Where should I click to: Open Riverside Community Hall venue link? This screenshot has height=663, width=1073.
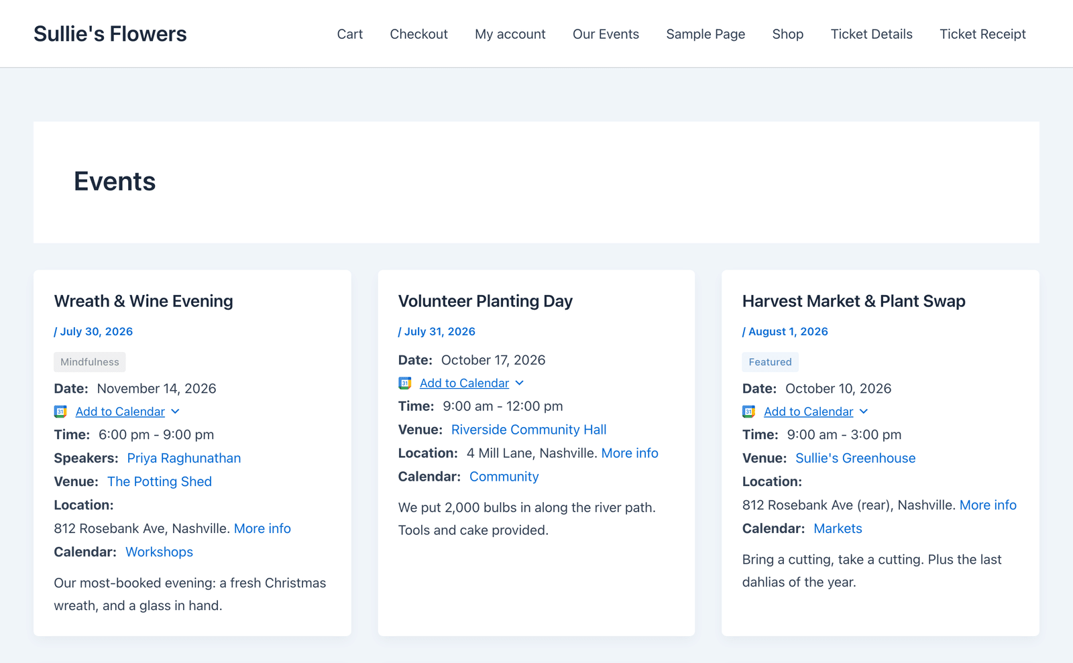click(528, 430)
